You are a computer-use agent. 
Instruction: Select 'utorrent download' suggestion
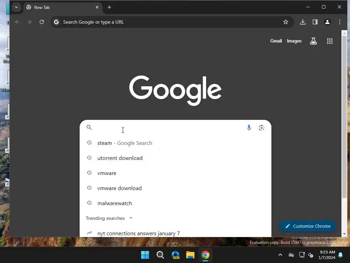175,158
